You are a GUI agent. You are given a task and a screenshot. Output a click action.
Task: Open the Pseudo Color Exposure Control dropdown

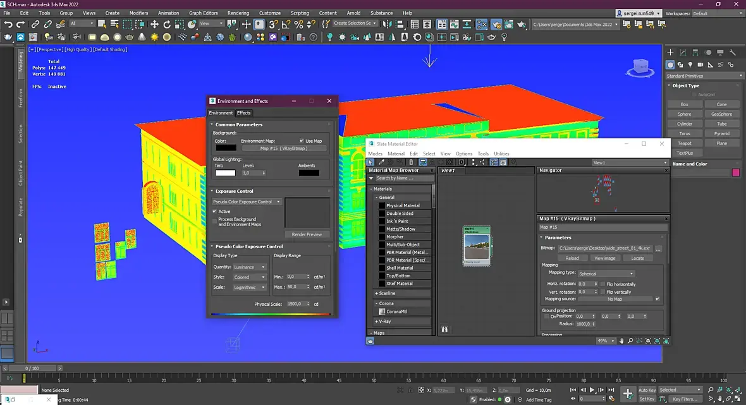click(x=247, y=202)
